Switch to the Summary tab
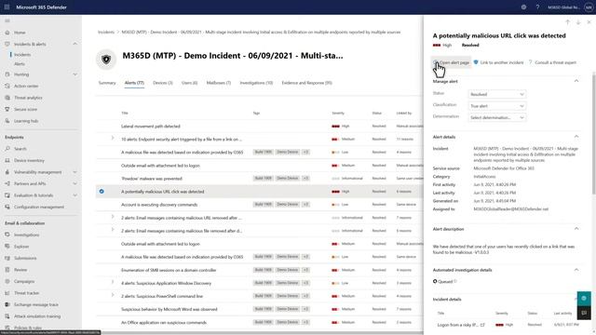The height and width of the screenshot is (335, 596). pos(107,83)
